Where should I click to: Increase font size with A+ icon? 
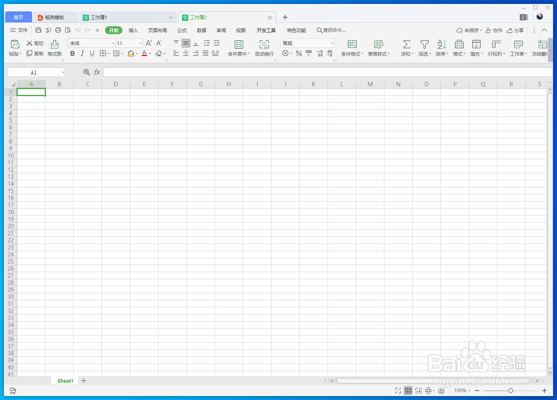pos(149,43)
